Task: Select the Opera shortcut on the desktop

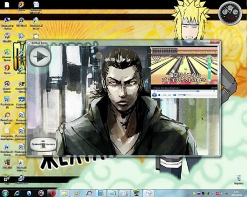Action: coord(7,69)
